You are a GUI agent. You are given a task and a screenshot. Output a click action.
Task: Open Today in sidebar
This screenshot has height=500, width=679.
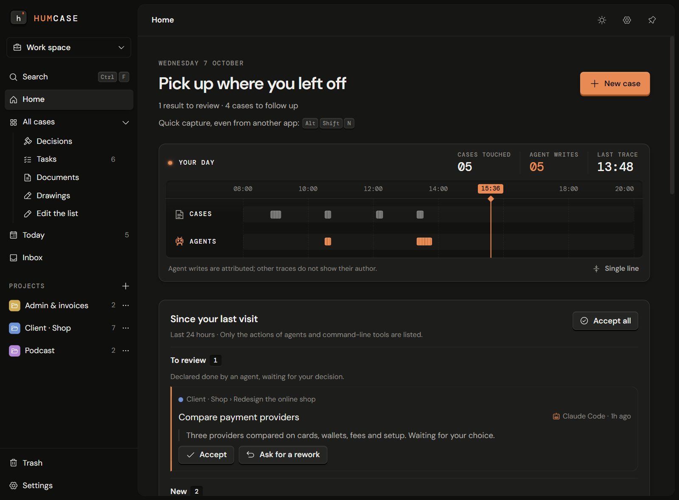click(x=69, y=235)
